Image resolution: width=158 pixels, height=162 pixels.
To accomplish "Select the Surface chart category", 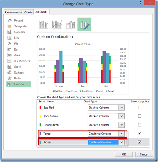I will tap(19, 73).
